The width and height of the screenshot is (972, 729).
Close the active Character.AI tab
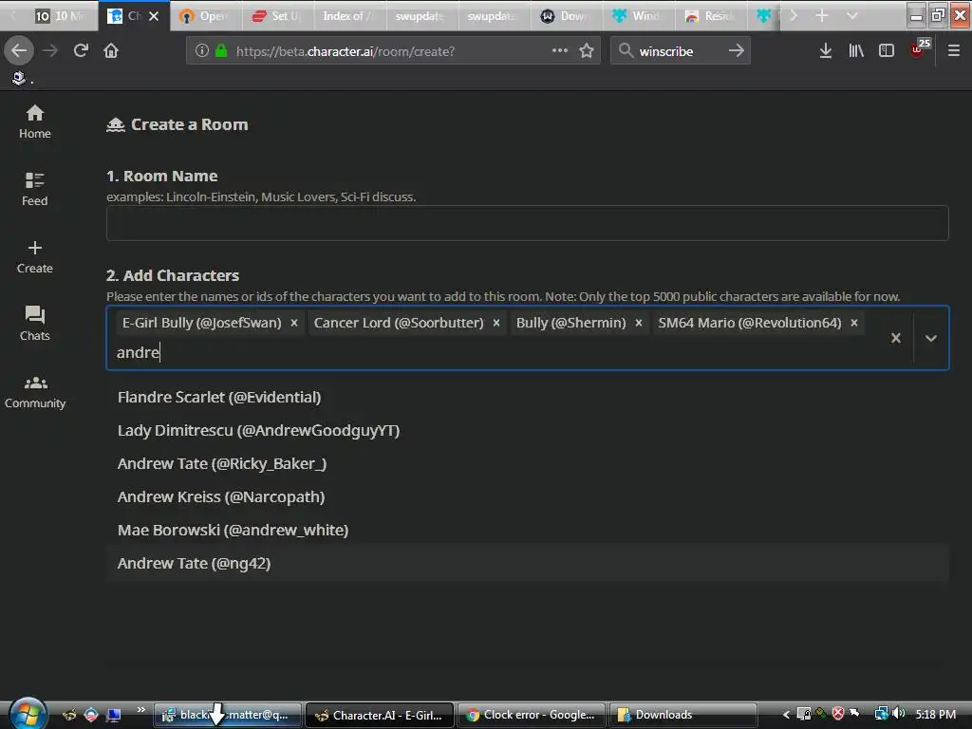(x=154, y=16)
